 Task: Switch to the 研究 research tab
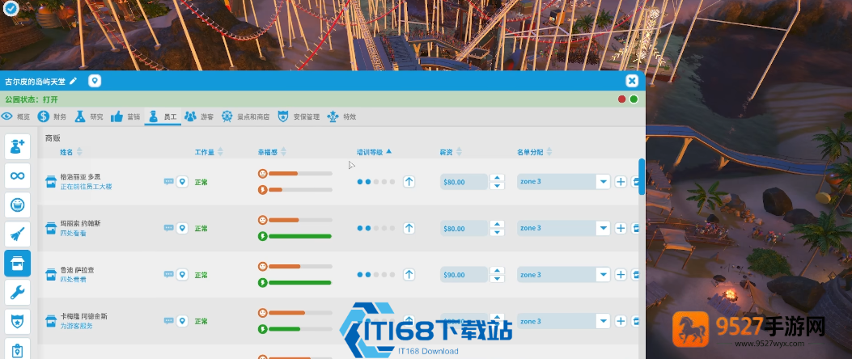click(88, 116)
